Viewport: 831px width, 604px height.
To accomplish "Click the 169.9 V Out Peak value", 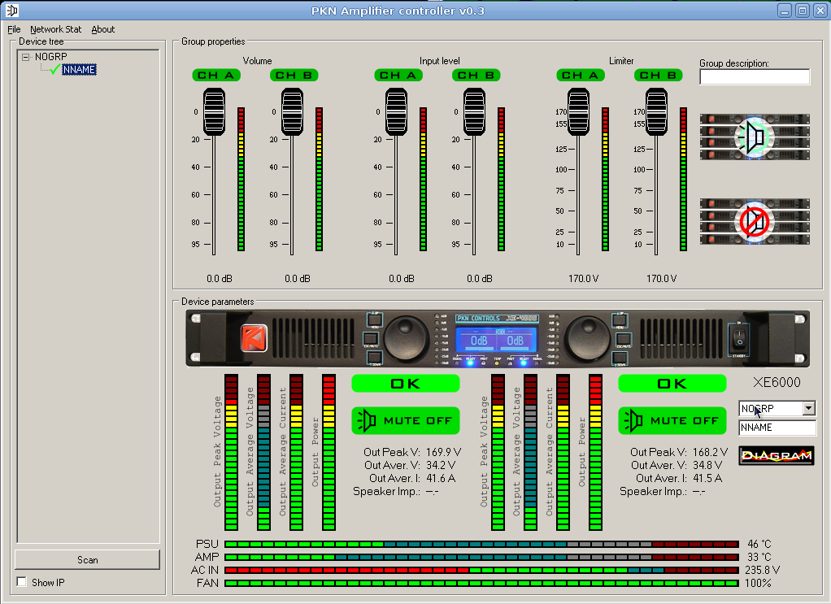I will (x=443, y=452).
